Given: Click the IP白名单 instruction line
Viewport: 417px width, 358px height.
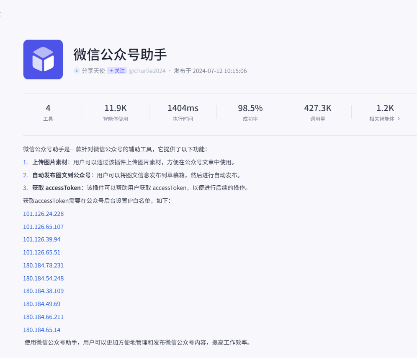Looking at the screenshot, I should click(x=97, y=201).
